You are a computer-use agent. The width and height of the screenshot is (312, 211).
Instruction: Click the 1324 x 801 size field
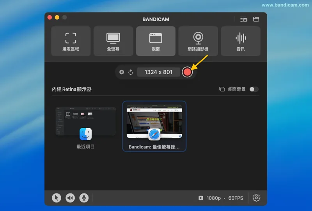(x=158, y=72)
